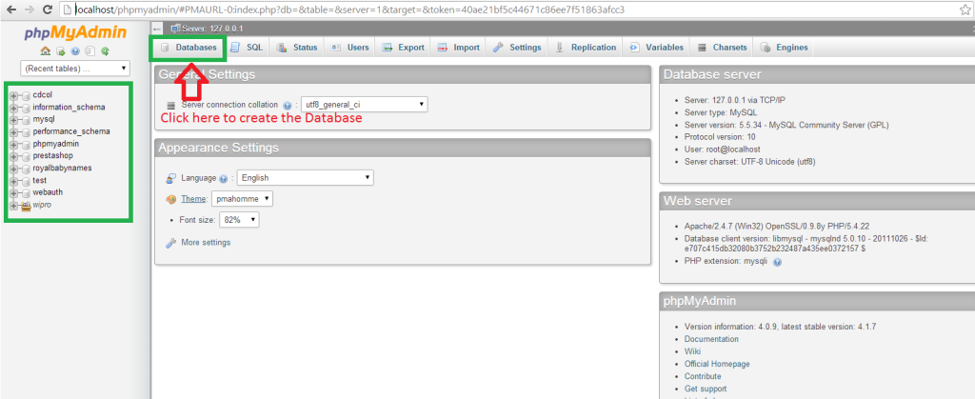Click the phpMyAdmin logo

(x=75, y=33)
